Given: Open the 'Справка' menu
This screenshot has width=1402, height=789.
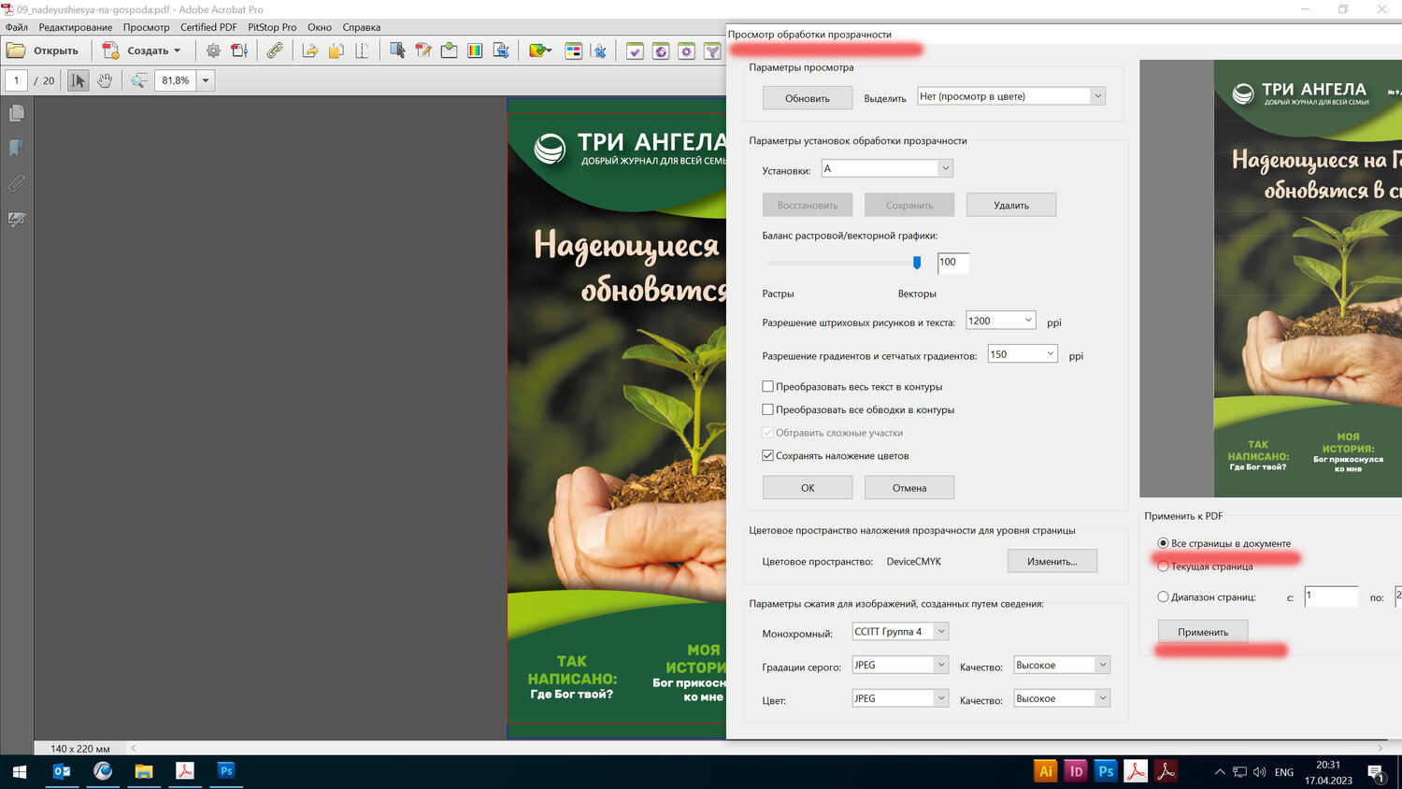Looking at the screenshot, I should (x=362, y=27).
